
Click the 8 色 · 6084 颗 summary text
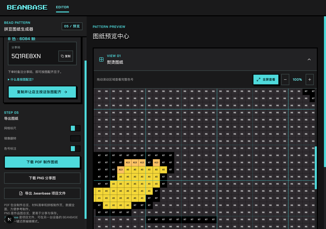[21, 39]
